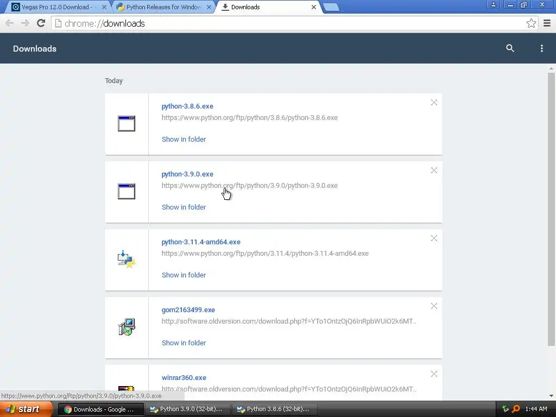
Task: Open the python-3.8.6.exe file link
Action: [187, 106]
